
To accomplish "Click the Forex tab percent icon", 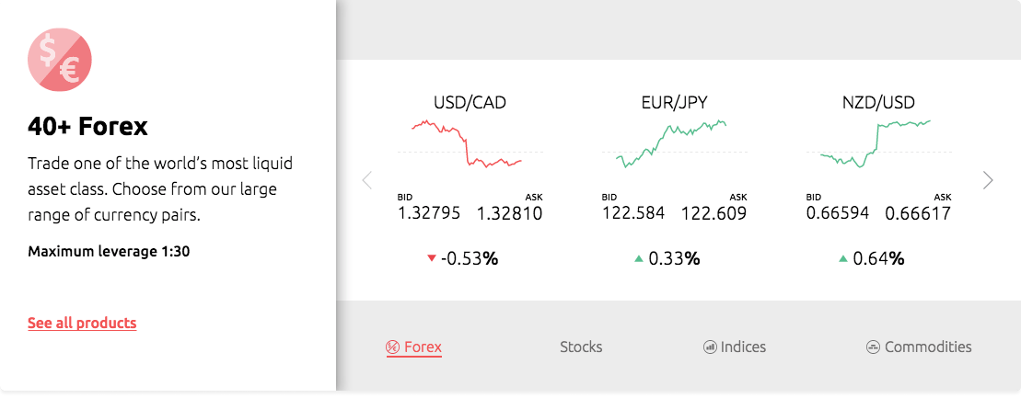I will (x=392, y=347).
